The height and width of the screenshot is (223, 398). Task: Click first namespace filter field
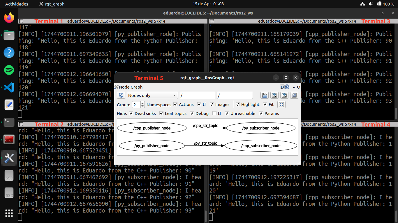pyautogui.click(x=198, y=96)
